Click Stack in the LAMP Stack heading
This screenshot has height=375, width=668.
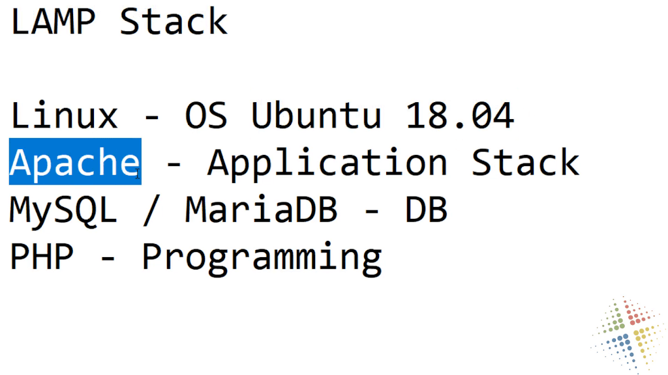[x=174, y=21]
